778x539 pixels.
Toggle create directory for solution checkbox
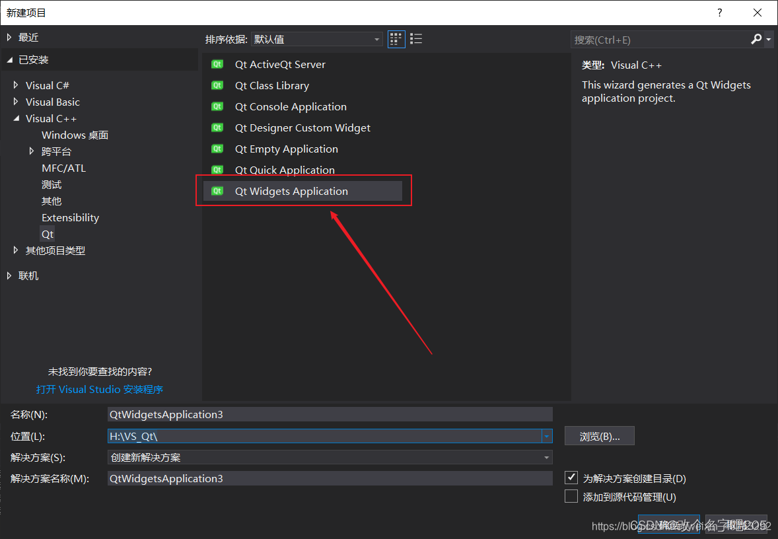point(571,478)
